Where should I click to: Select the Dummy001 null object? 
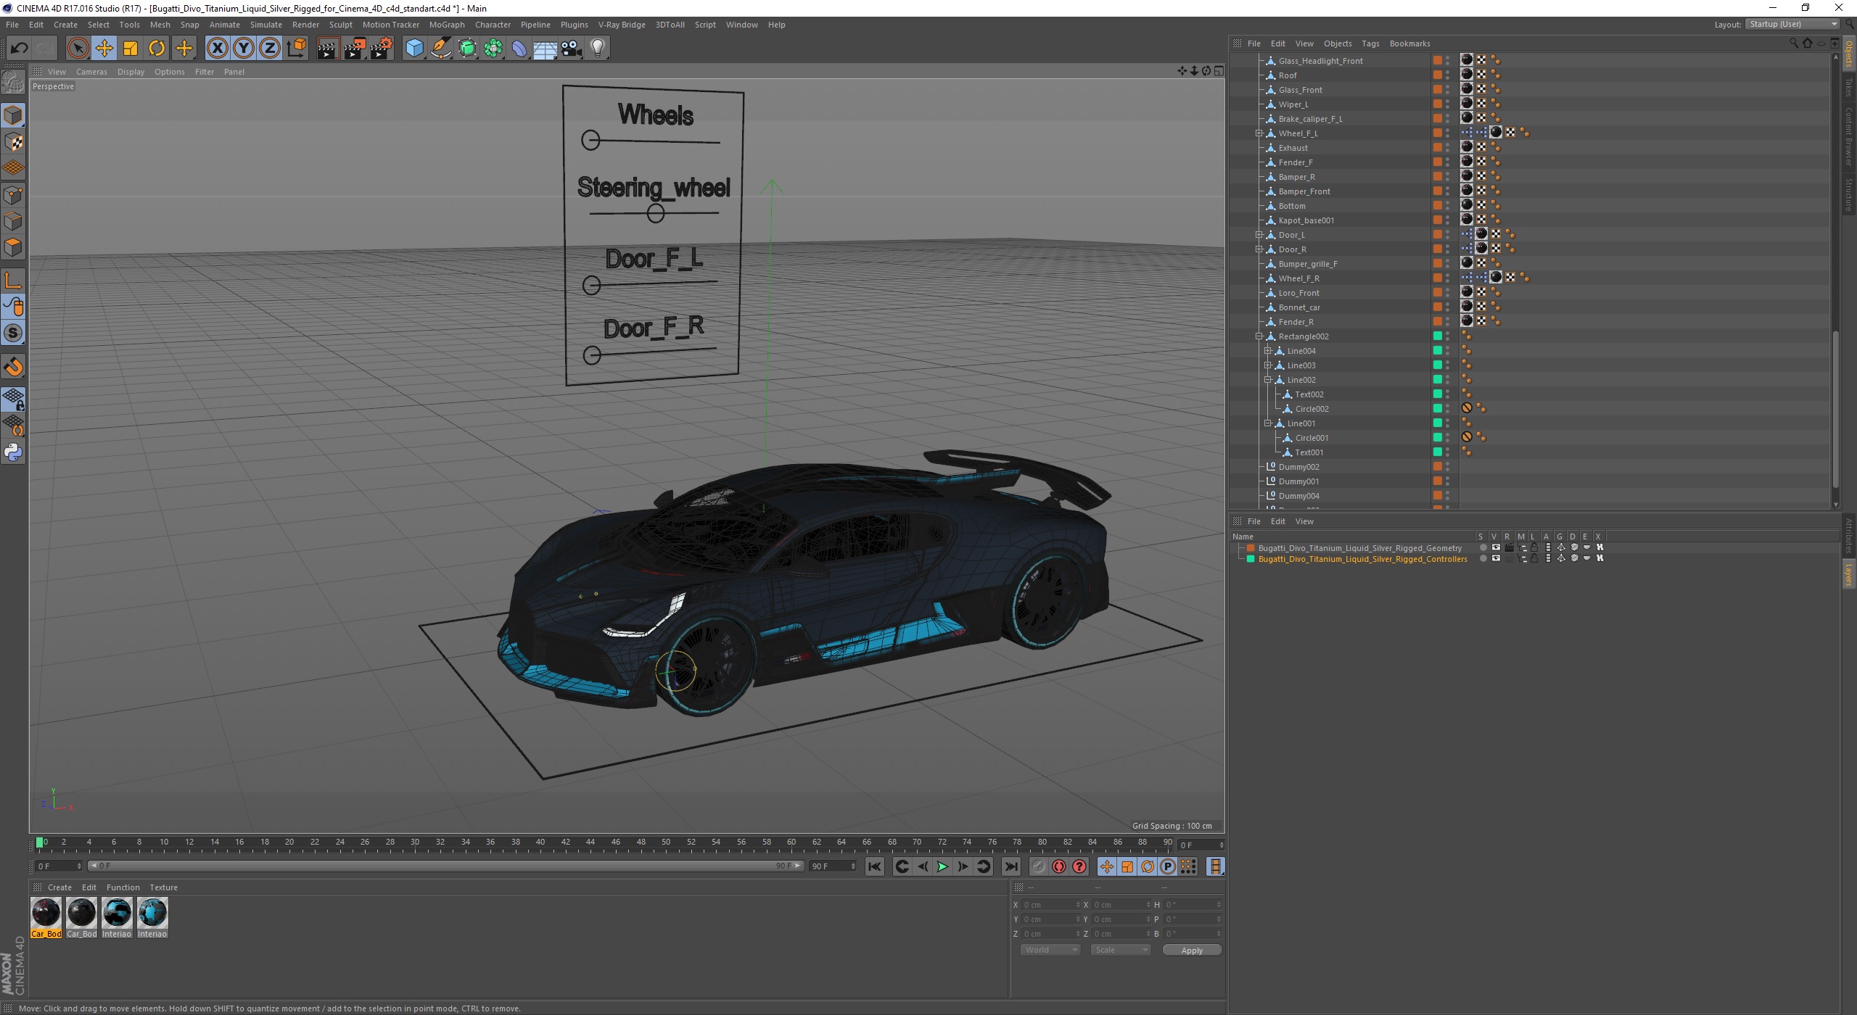[1298, 481]
